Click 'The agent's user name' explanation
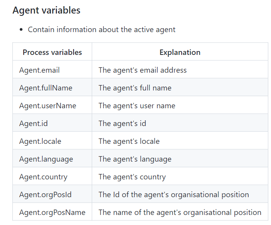 (137, 106)
